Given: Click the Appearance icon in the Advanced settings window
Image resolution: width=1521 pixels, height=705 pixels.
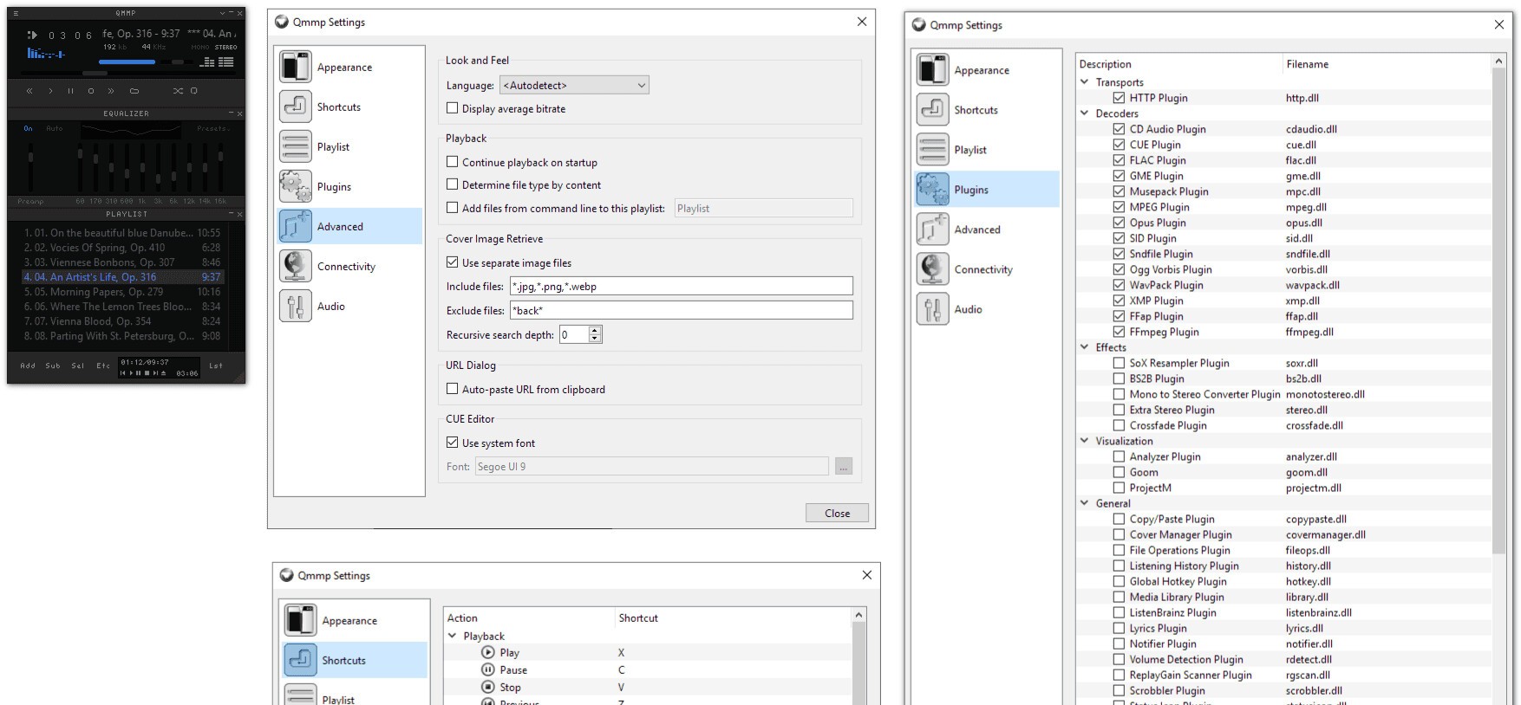Looking at the screenshot, I should coord(295,67).
